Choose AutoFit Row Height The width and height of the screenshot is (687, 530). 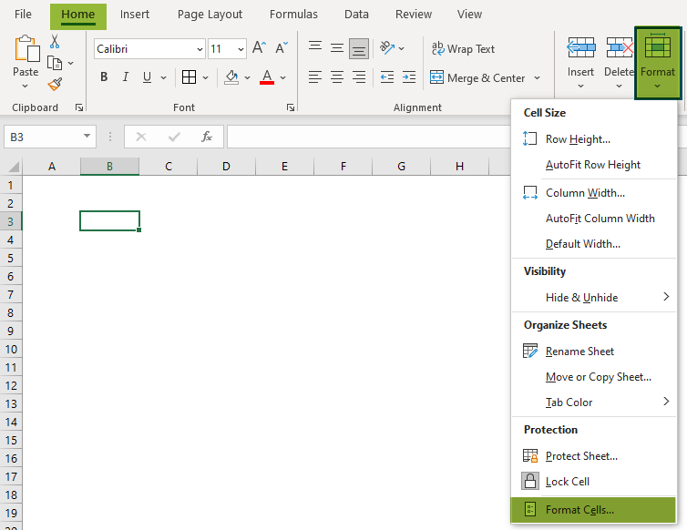pyautogui.click(x=594, y=165)
